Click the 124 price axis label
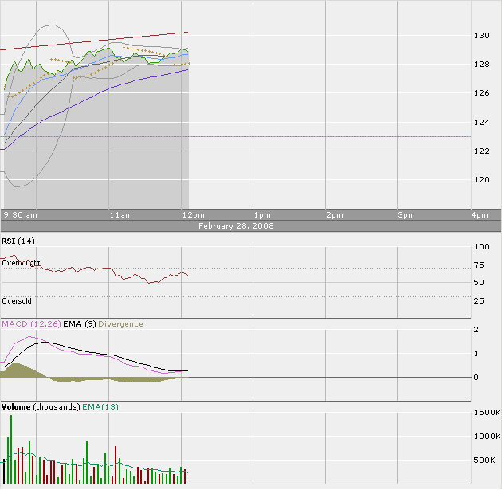Viewport: 502px width, 490px height. 482,122
